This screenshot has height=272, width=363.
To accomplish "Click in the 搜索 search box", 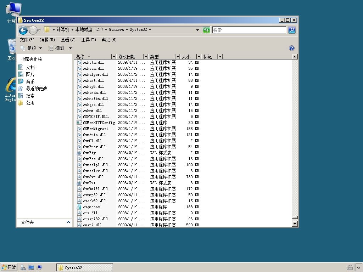I will tap(249, 30).
